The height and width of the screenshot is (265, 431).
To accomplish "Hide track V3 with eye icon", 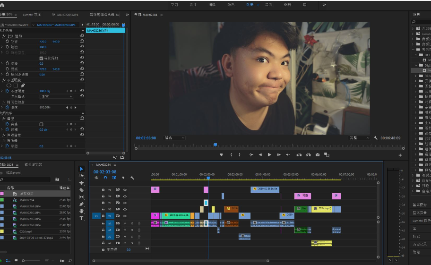I will pos(125,203).
